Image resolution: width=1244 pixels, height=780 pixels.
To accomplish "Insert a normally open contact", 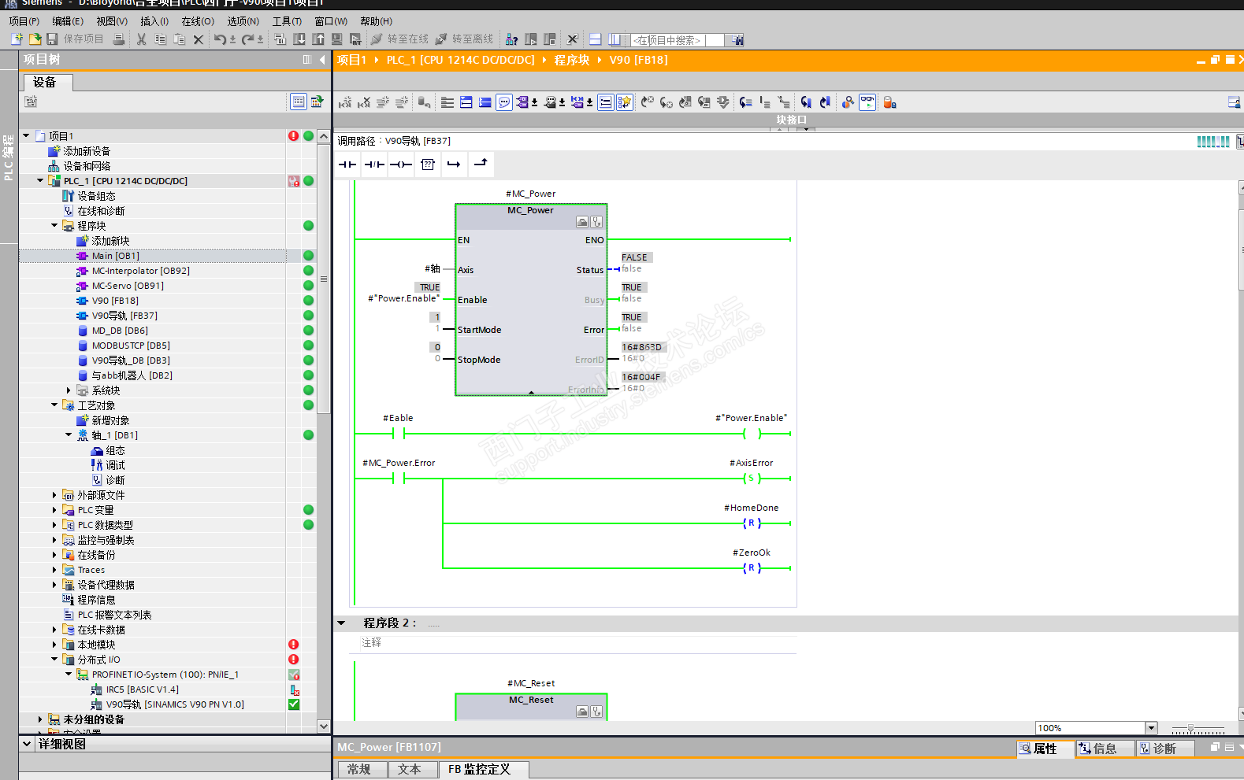I will pos(347,165).
